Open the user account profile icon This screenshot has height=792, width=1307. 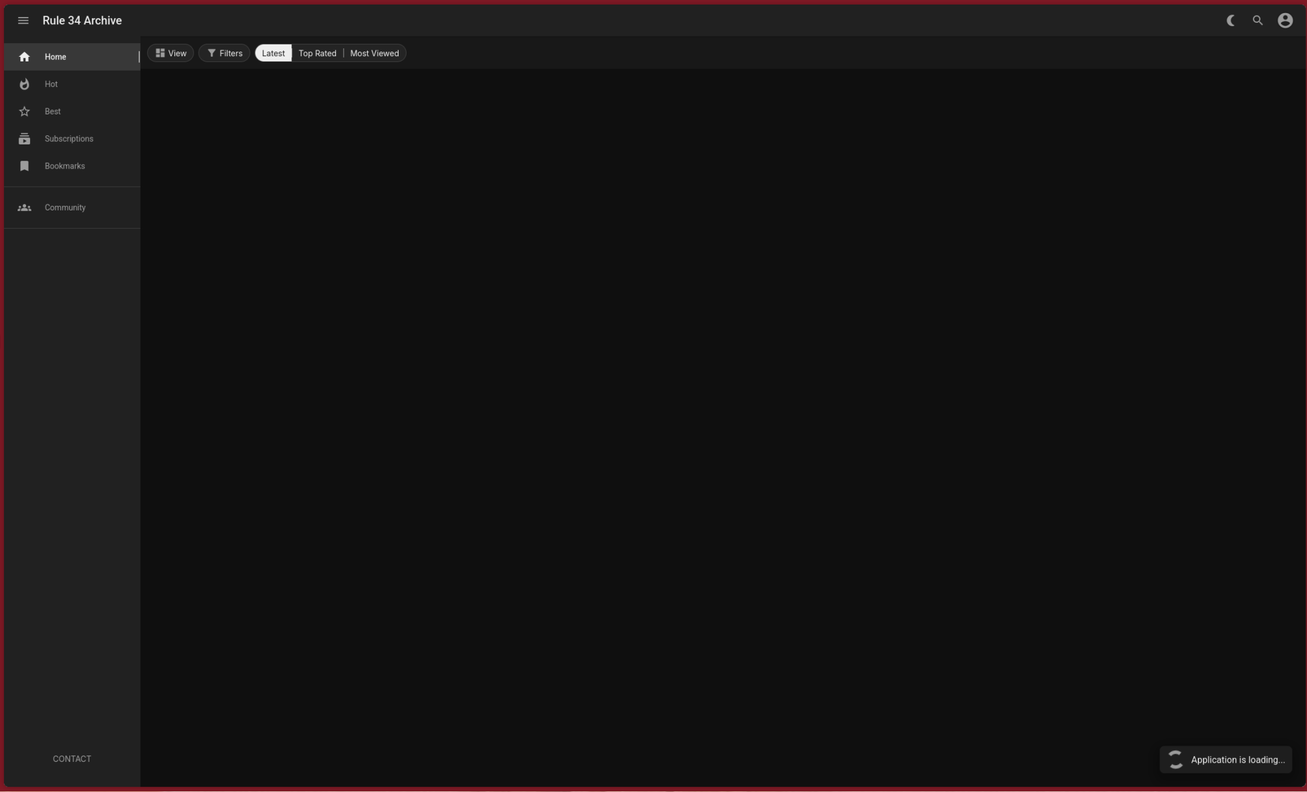(1285, 21)
